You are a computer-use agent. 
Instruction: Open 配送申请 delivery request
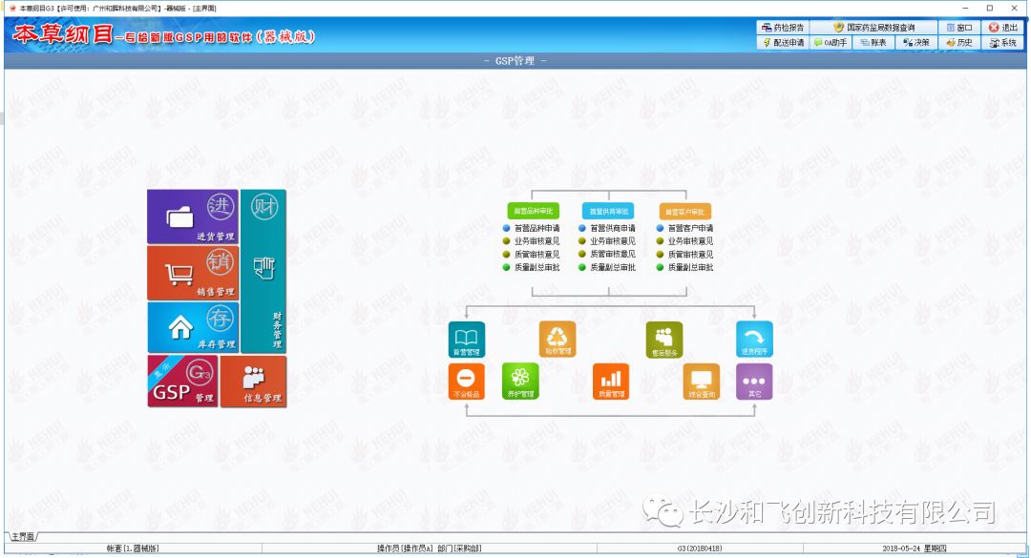[783, 43]
